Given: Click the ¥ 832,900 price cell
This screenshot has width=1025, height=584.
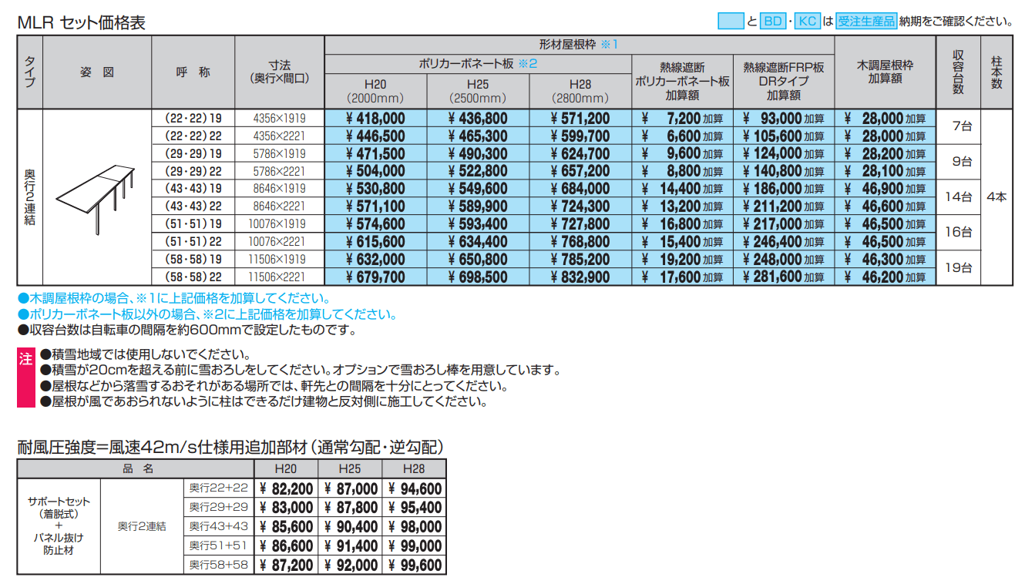Looking at the screenshot, I should click(x=580, y=277).
